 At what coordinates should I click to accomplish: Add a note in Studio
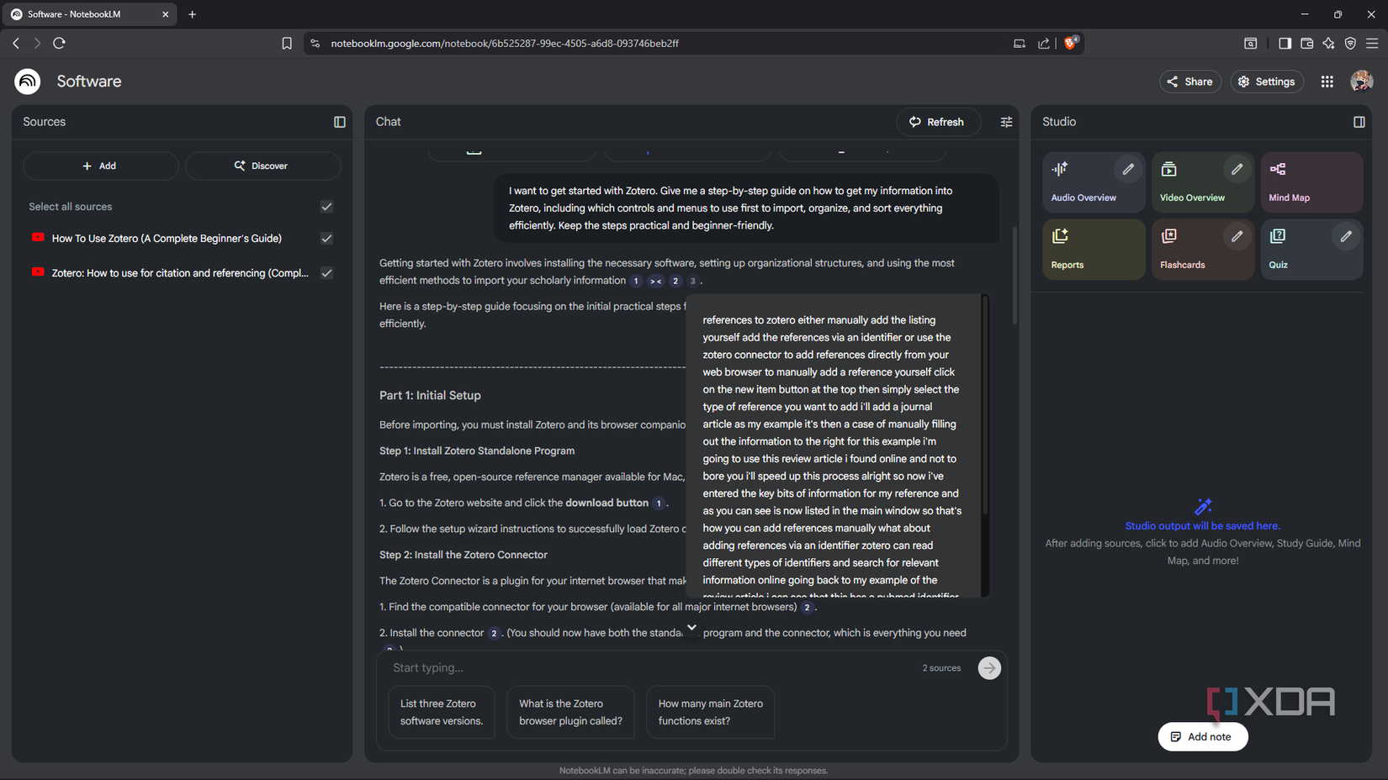[x=1202, y=736]
